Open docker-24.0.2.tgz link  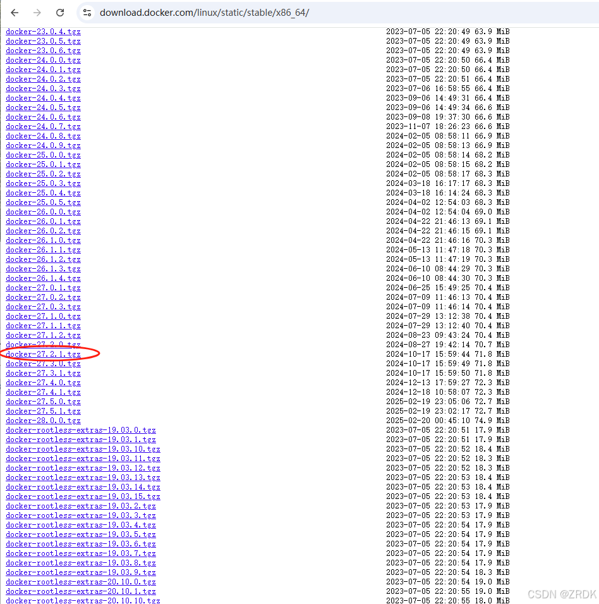click(43, 79)
